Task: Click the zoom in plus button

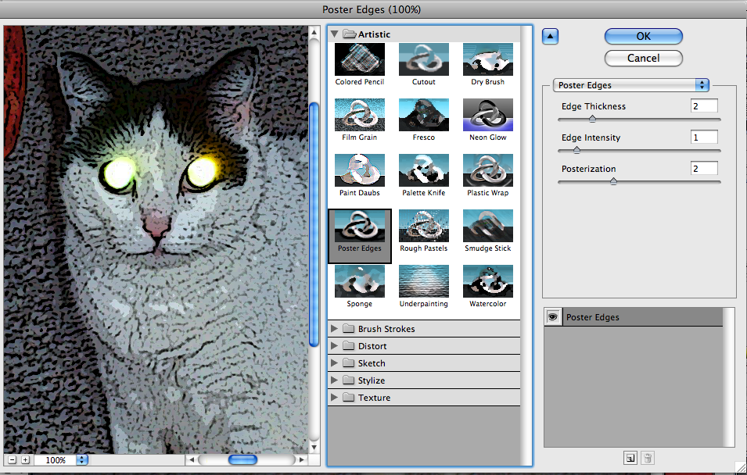Action: click(25, 460)
